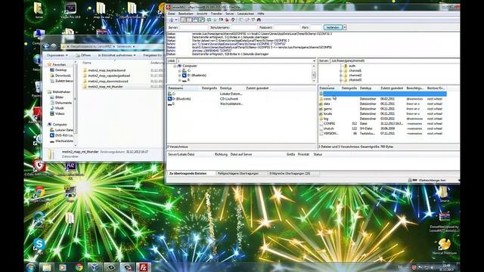Open In Bibliothek aufnehmen dropdown in Explorer
484x272 pixels.
(116, 55)
